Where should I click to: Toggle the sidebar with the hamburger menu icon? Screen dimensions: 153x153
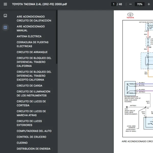click(x=5, y=4)
